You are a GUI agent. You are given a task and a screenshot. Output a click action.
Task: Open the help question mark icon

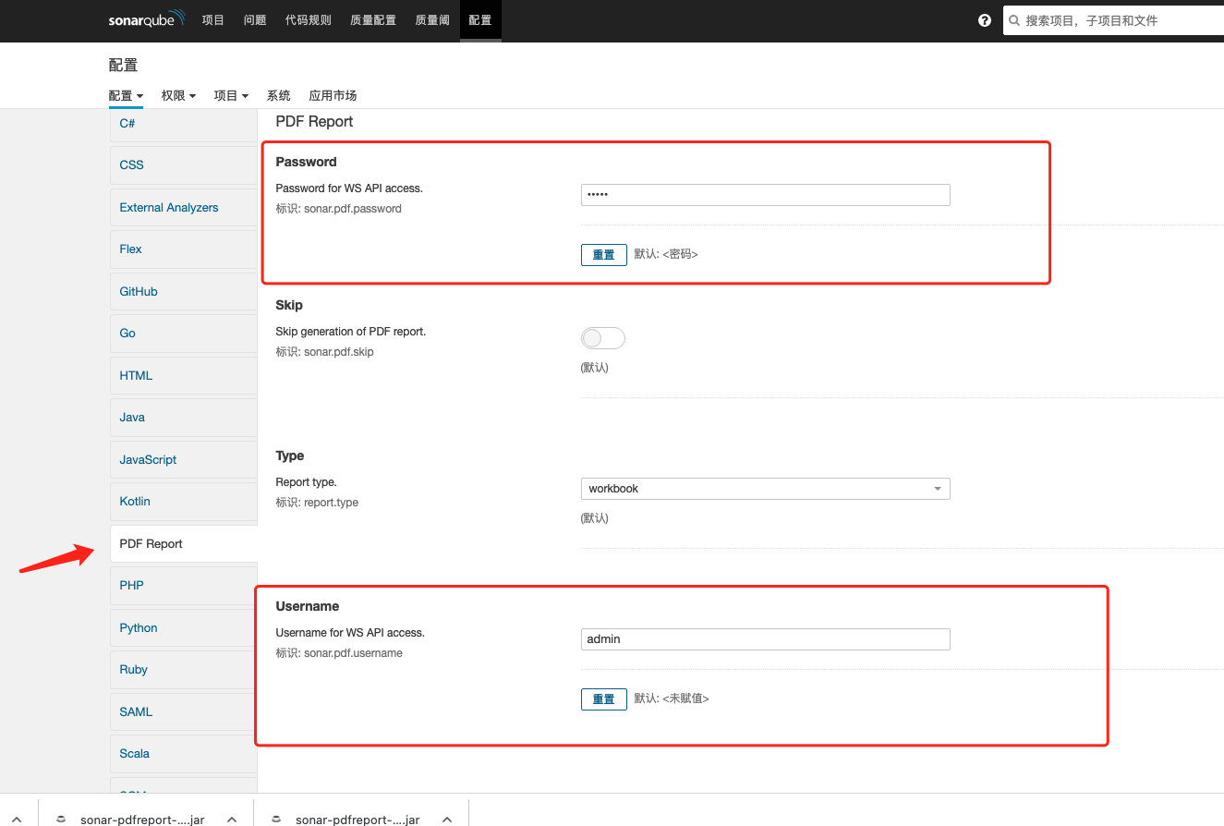coord(984,20)
